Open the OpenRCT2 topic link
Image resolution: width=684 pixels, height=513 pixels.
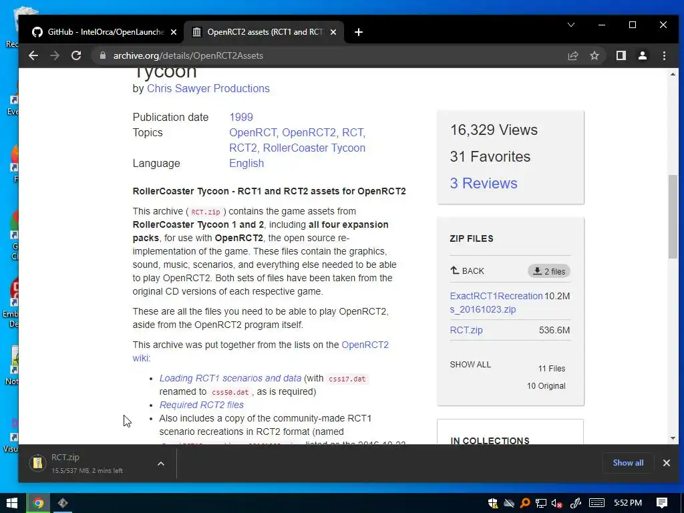point(309,132)
